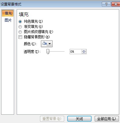Click the 设置背景格式 title bar
This screenshot has height=123, width=120.
pos(51,4)
